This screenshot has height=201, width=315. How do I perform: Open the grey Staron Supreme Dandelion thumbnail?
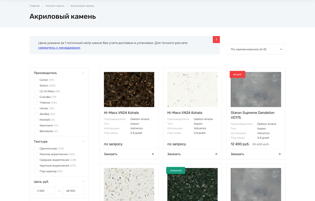(x=256, y=89)
